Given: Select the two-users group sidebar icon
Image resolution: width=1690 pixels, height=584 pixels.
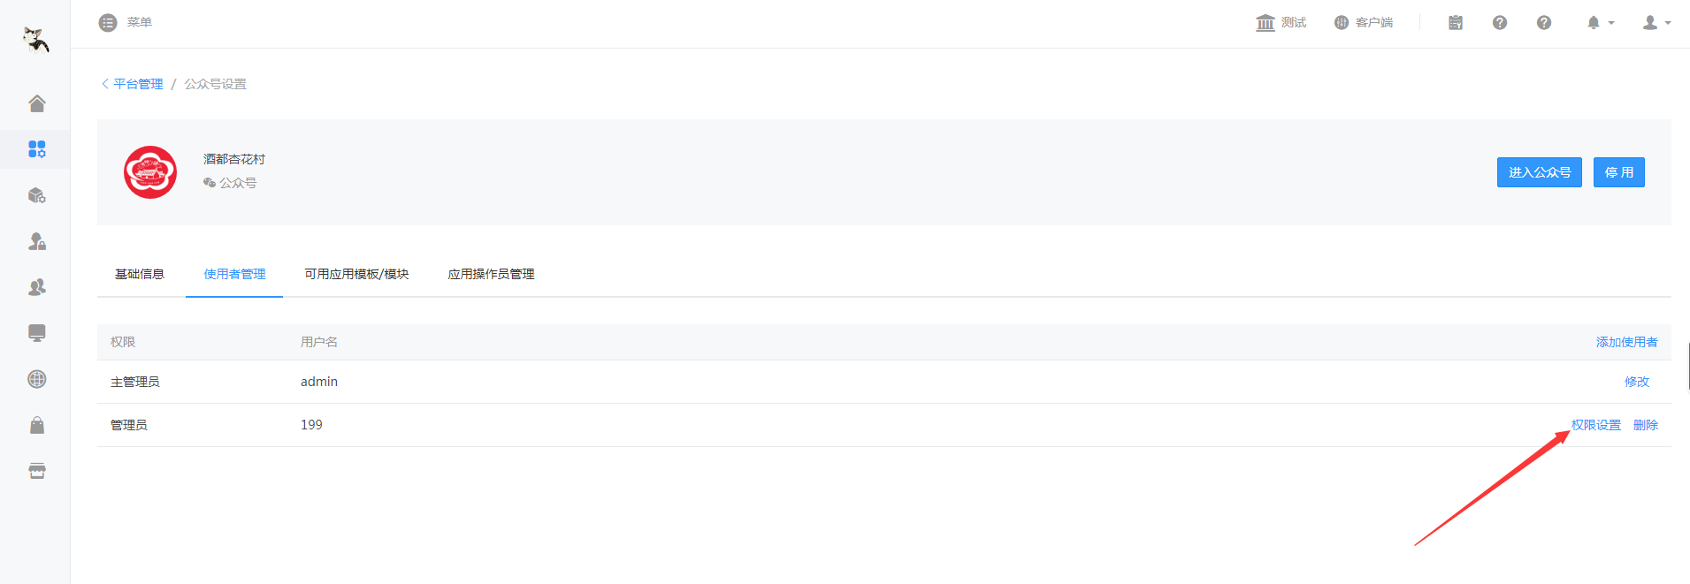Looking at the screenshot, I should click(36, 287).
